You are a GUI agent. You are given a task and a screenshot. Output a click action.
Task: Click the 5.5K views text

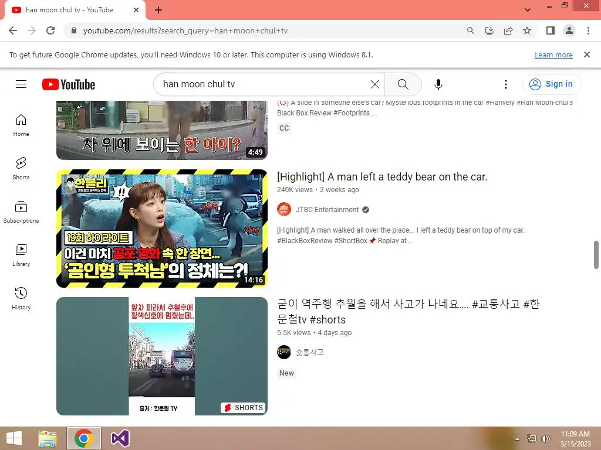click(294, 333)
